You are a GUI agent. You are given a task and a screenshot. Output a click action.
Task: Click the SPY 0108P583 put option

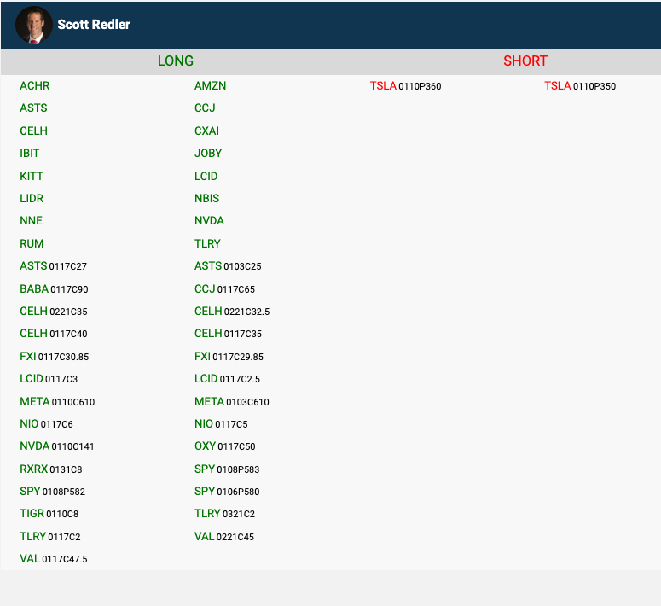[x=227, y=469]
